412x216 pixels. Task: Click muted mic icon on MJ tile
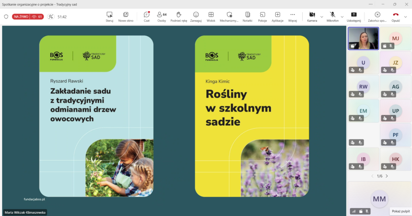click(x=391, y=46)
